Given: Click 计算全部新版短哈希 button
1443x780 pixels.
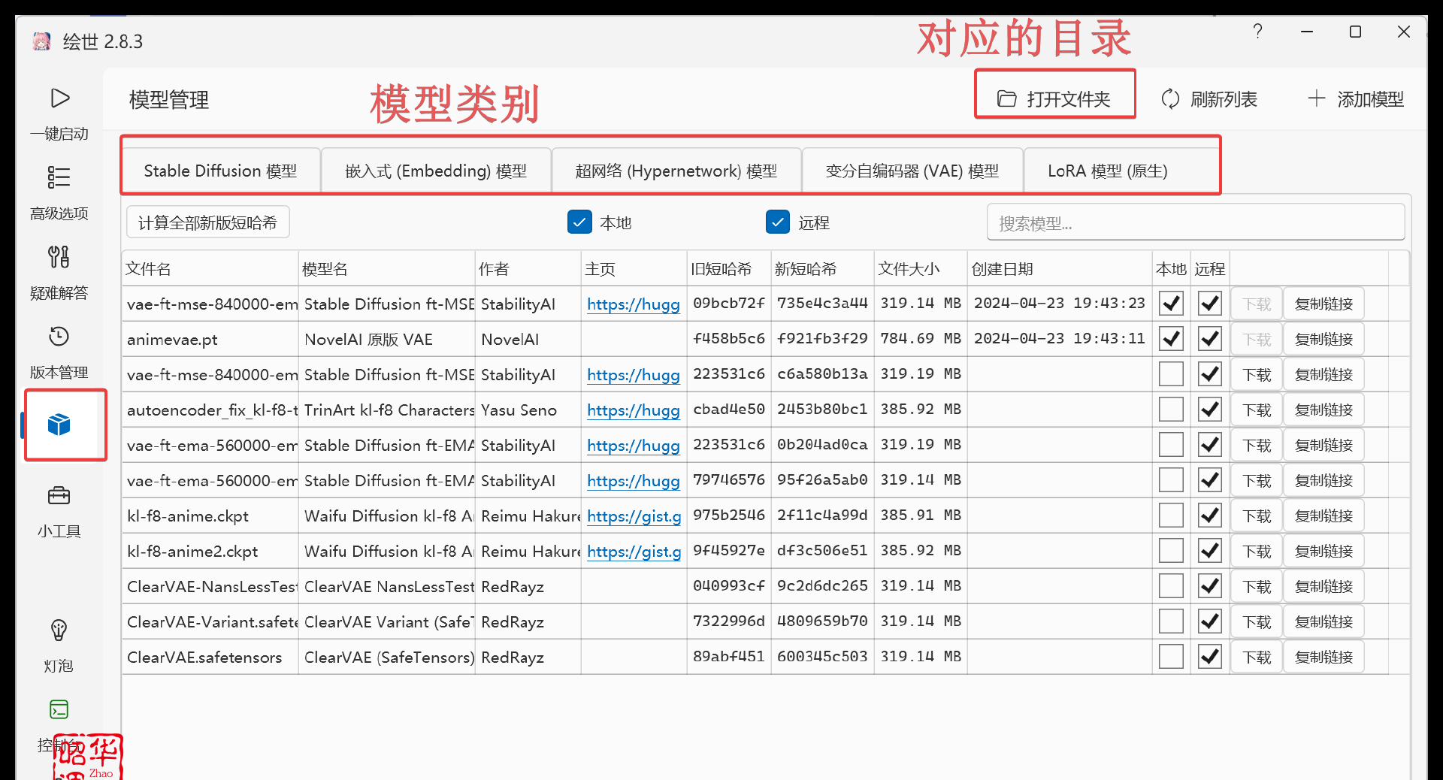Looking at the screenshot, I should coord(207,222).
